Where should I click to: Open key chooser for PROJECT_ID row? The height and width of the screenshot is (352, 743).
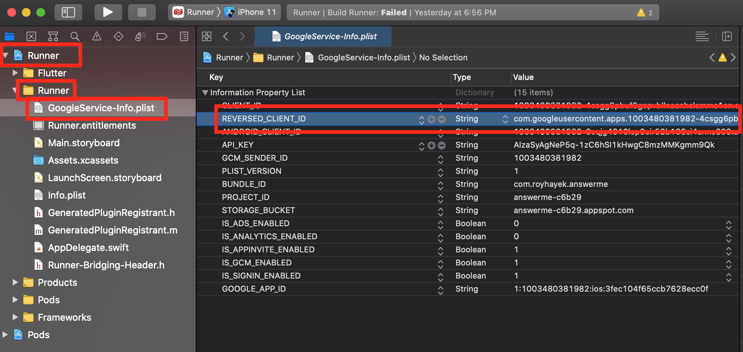point(441,198)
